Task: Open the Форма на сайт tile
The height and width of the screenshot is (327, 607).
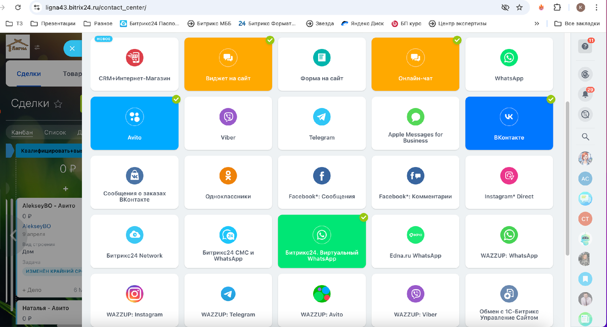Action: (322, 64)
